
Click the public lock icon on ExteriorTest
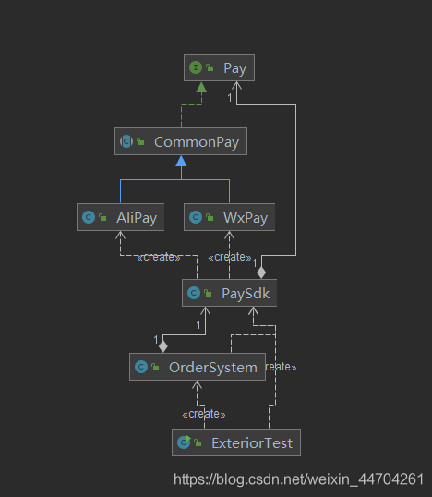[198, 442]
